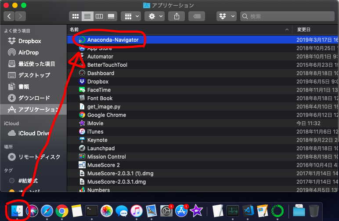Open Messages from the Dock
Viewport: 339px width, 221px height.
click(122, 211)
